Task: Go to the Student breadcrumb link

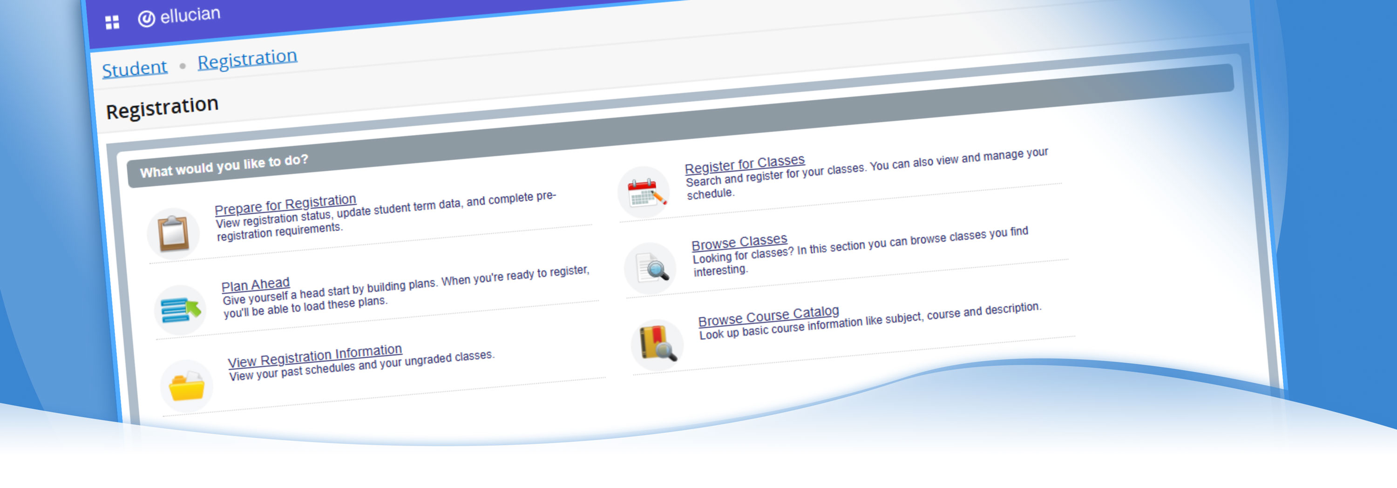Action: click(135, 69)
